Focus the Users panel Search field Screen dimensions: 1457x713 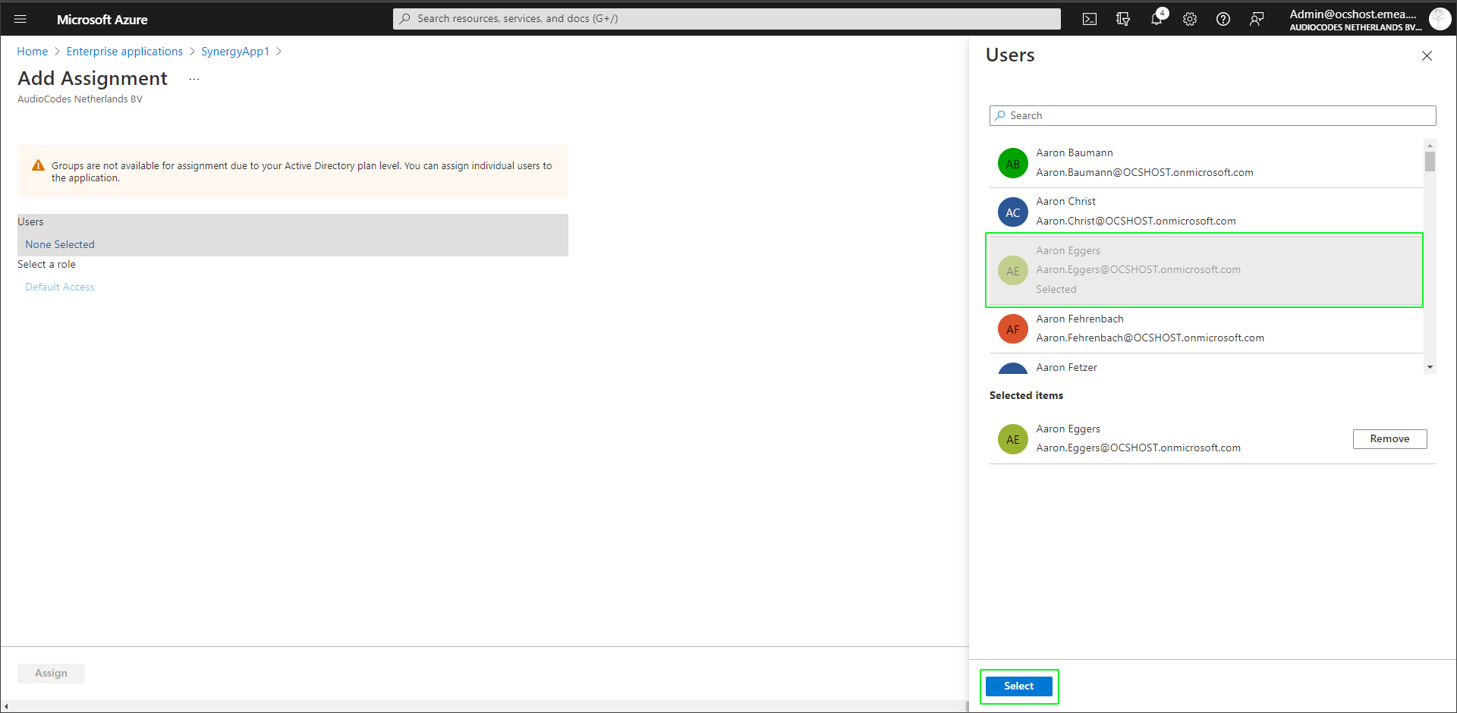click(x=1213, y=115)
